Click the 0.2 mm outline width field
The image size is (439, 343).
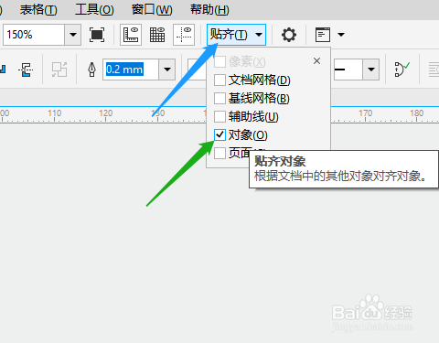click(x=131, y=70)
